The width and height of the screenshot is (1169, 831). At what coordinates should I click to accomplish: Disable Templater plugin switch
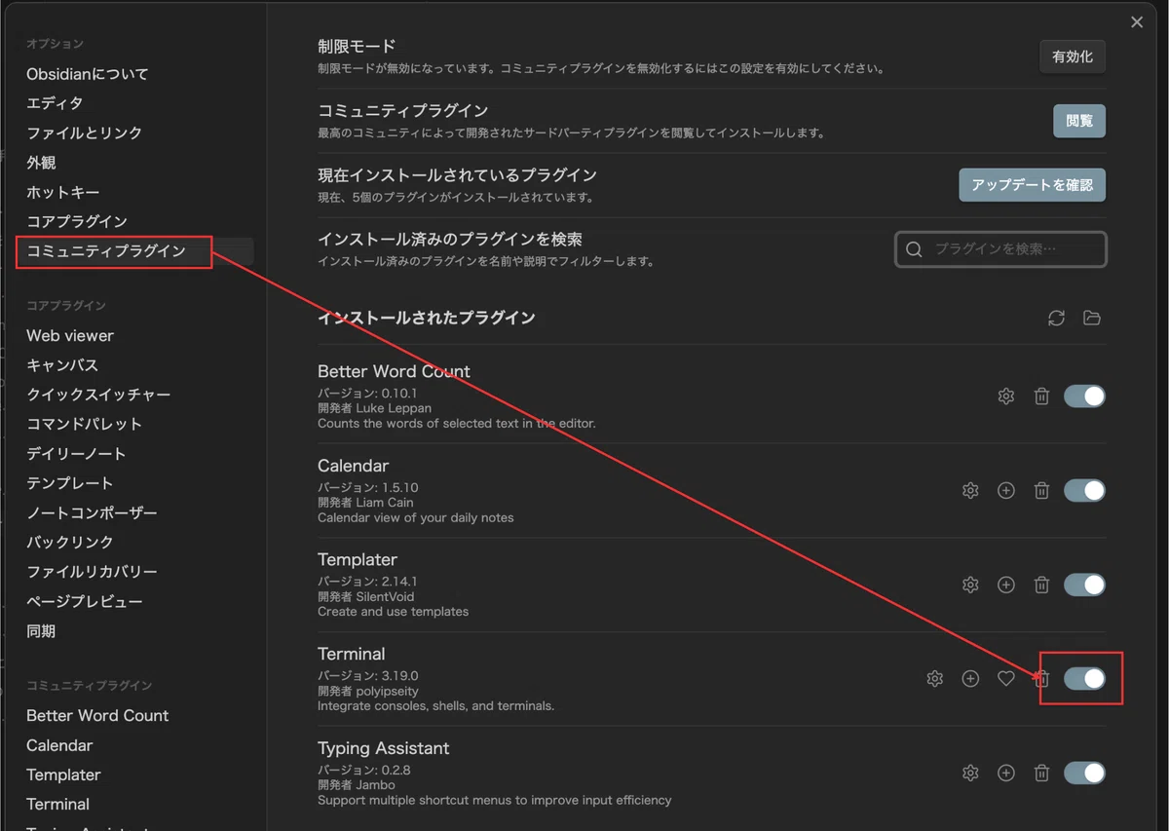coord(1084,585)
